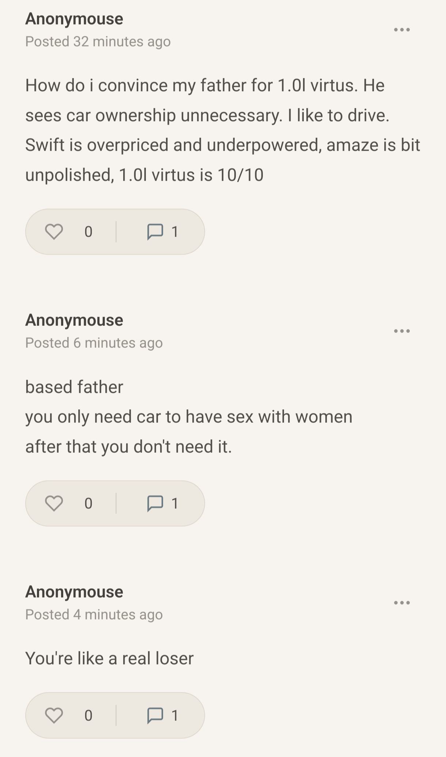Open the 'You're like a real loser' post
Screen dimensions: 446x757
coord(109,659)
